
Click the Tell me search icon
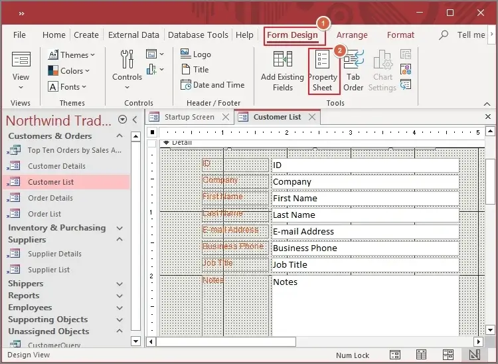(444, 35)
